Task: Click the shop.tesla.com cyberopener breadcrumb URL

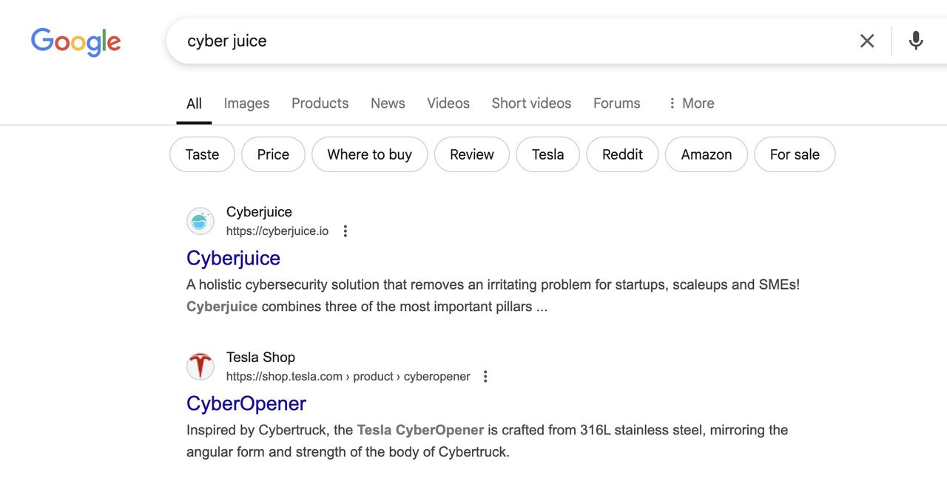Action: pyautogui.click(x=348, y=377)
